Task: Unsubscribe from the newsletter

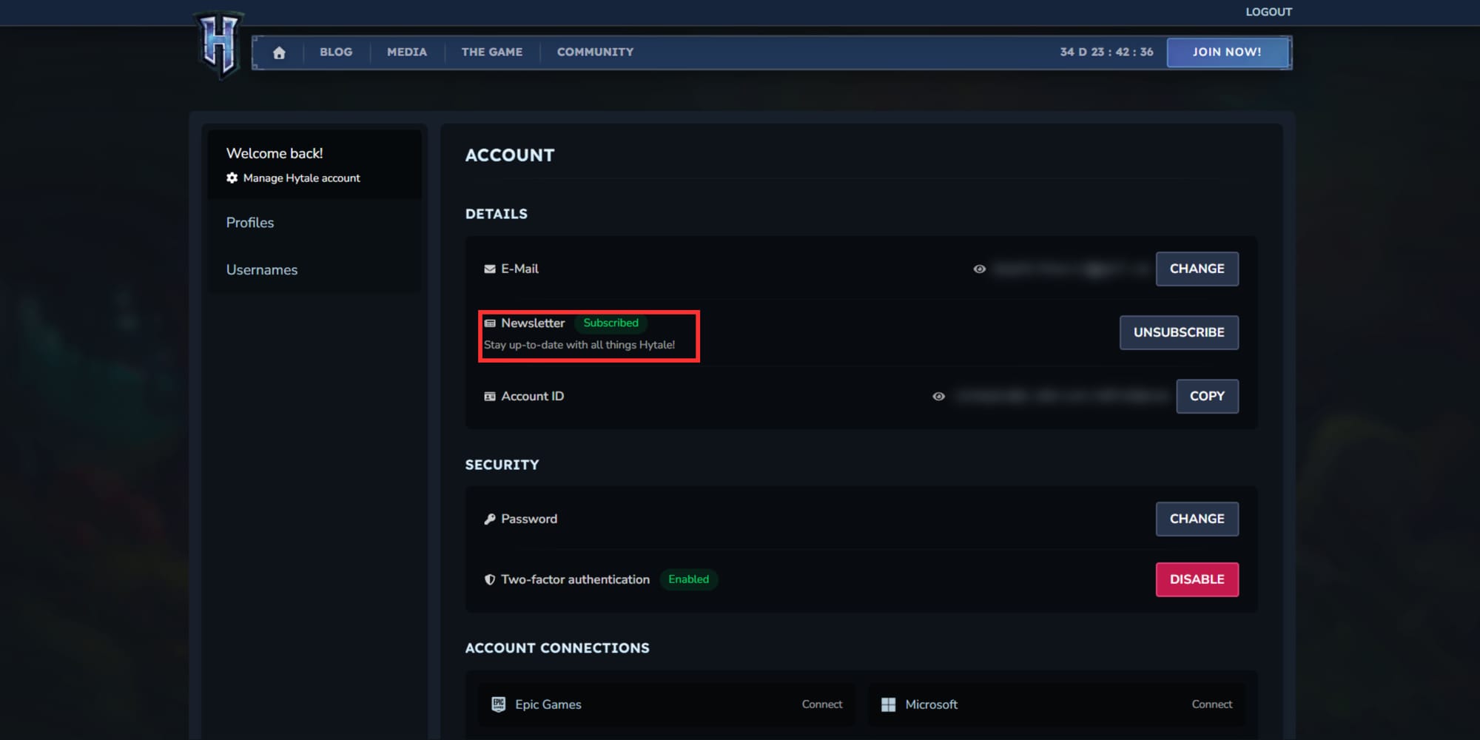Action: [1178, 332]
